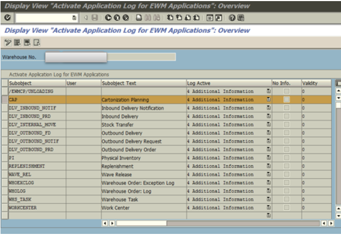Click the yellow Exit arrow icon

118,18
